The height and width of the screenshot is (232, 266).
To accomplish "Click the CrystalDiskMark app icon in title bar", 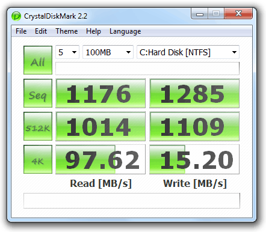I will (x=16, y=16).
